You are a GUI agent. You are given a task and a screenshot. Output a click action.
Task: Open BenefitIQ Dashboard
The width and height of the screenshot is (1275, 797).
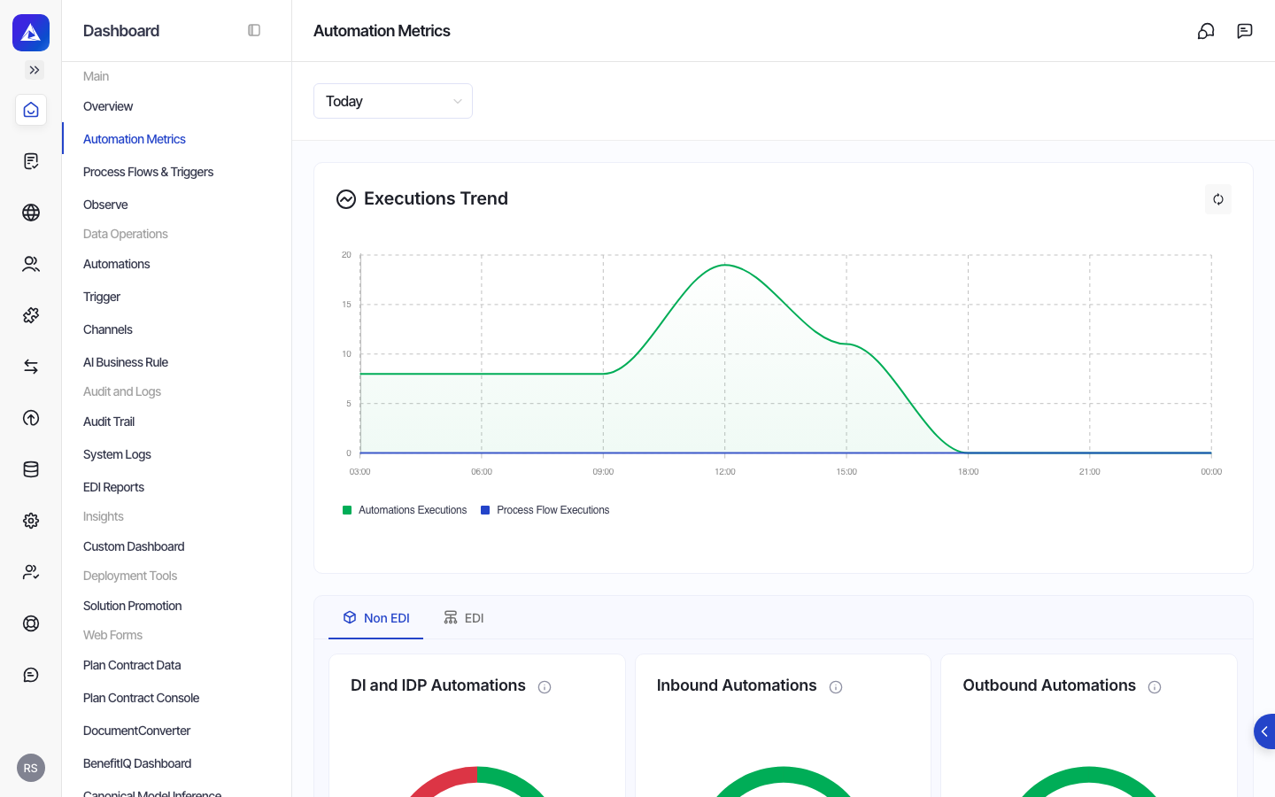(137, 763)
